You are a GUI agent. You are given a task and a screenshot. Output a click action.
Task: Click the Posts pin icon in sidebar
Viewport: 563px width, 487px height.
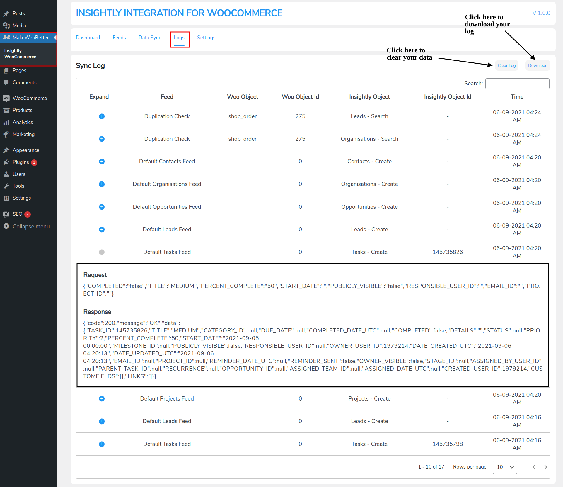click(x=6, y=13)
